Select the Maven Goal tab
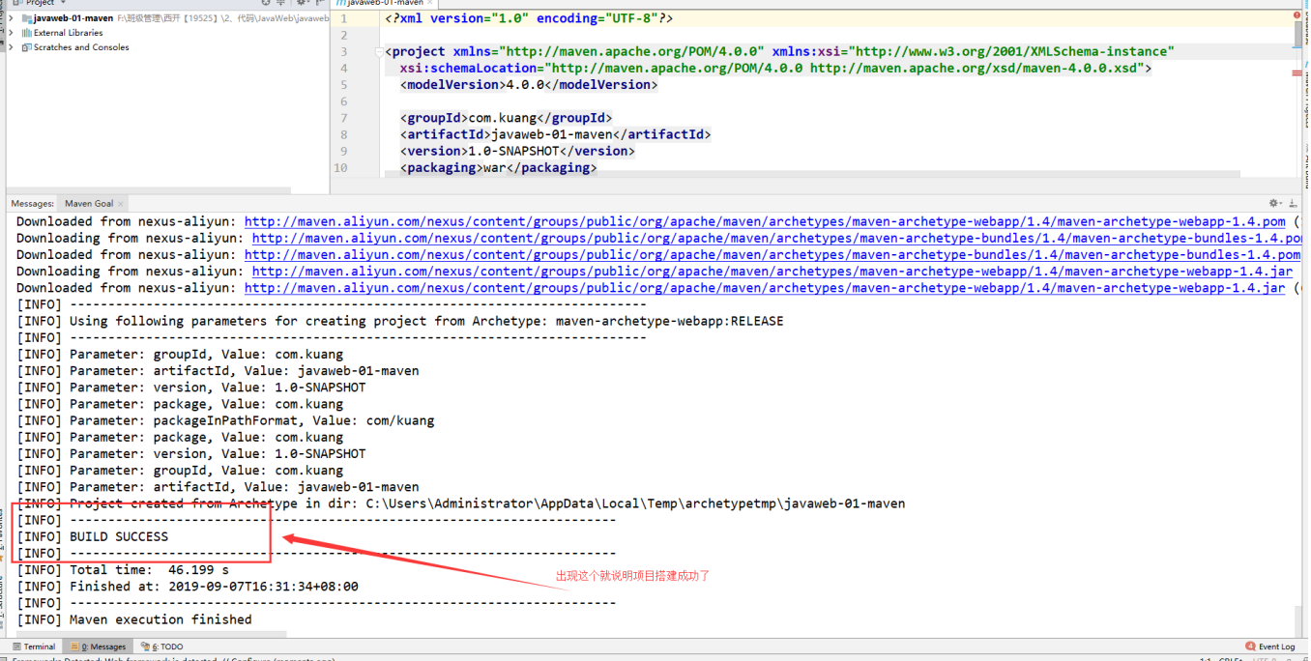Screen dimensions: 1311x661 (x=89, y=204)
